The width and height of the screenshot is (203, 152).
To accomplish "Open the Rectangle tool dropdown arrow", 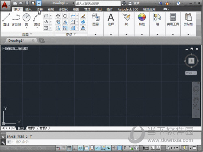I will (x=51, y=16).
